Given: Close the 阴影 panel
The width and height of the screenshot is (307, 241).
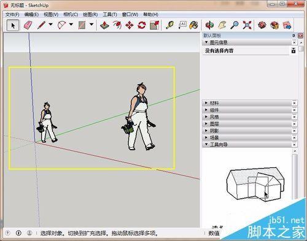Looking at the screenshot, I should [x=294, y=131].
